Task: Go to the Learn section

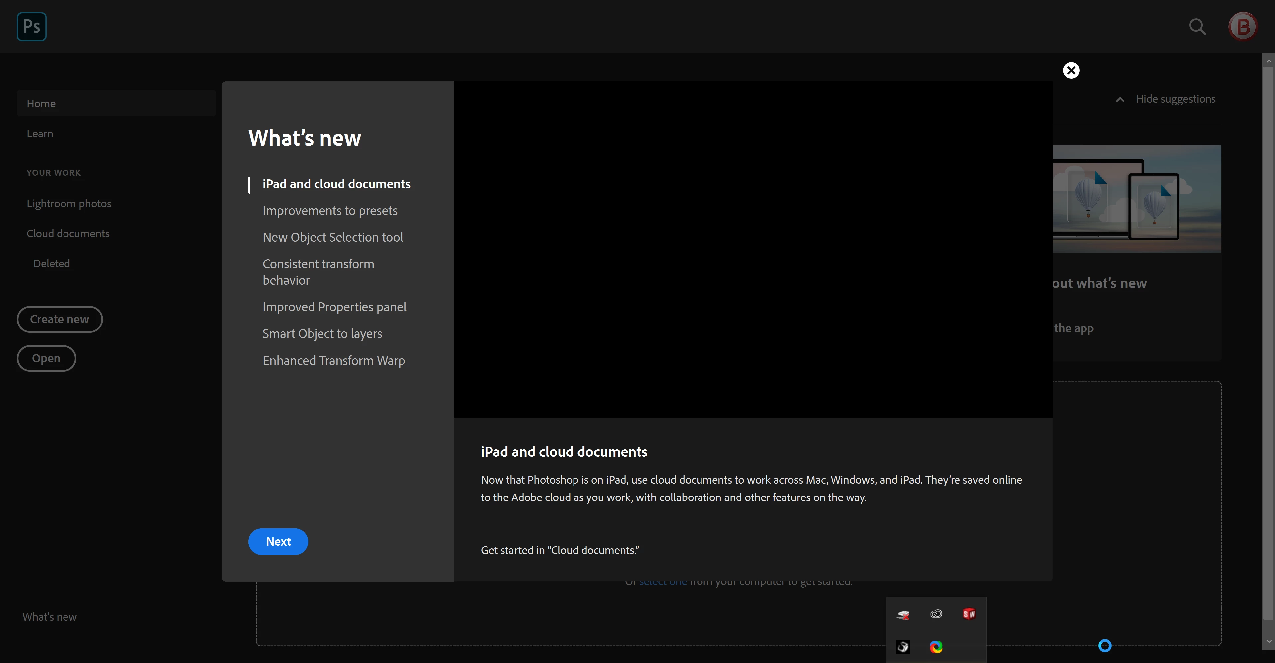Action: coord(40,134)
